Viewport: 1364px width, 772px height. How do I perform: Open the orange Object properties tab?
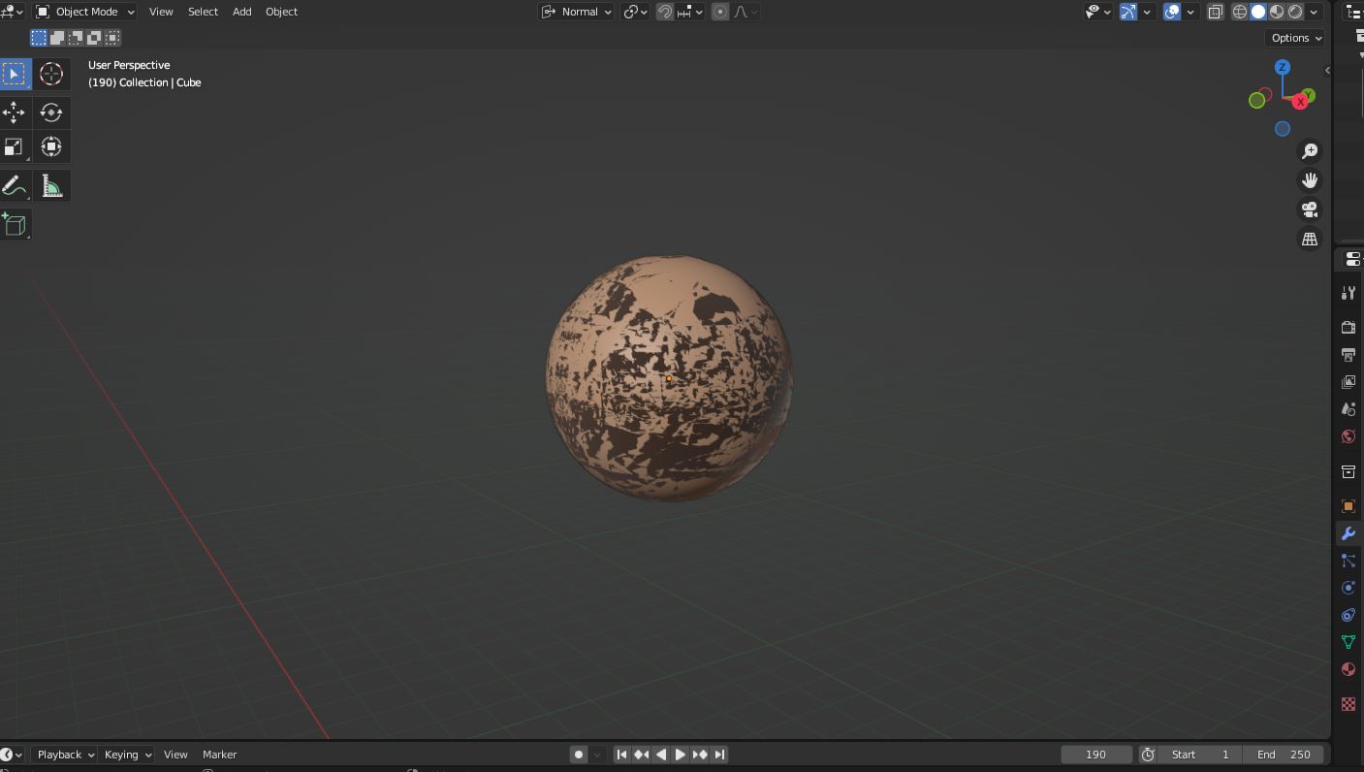click(x=1348, y=506)
